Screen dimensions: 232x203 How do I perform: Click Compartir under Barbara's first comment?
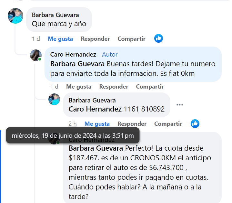(x=132, y=39)
